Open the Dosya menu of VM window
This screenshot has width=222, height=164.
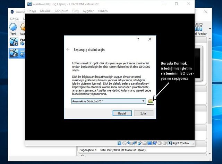[32, 11]
